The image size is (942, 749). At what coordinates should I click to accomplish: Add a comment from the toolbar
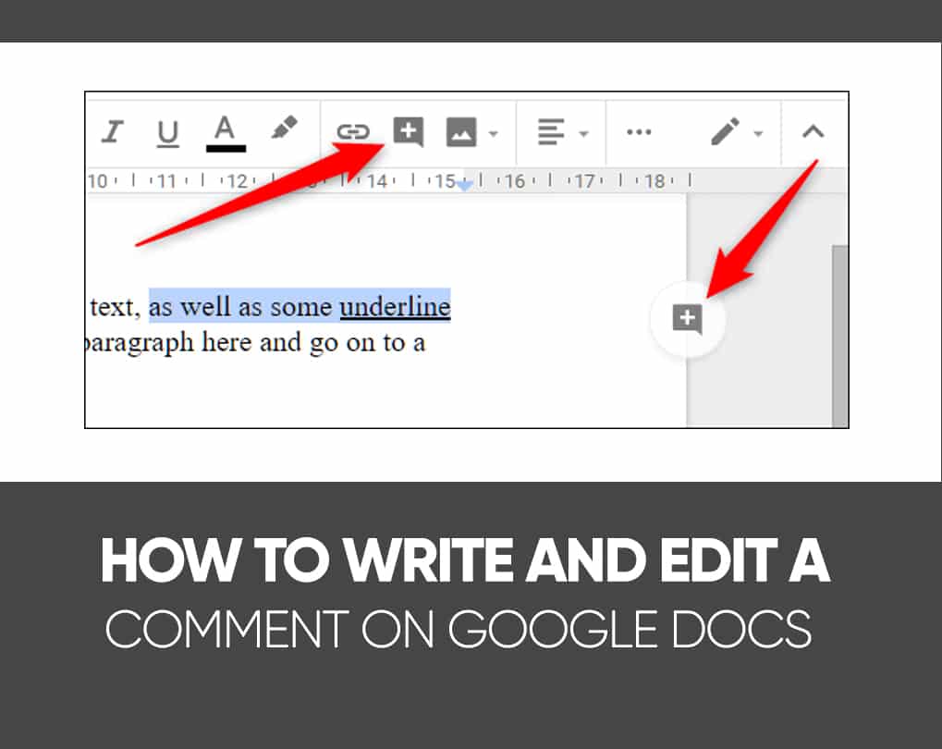tap(409, 131)
